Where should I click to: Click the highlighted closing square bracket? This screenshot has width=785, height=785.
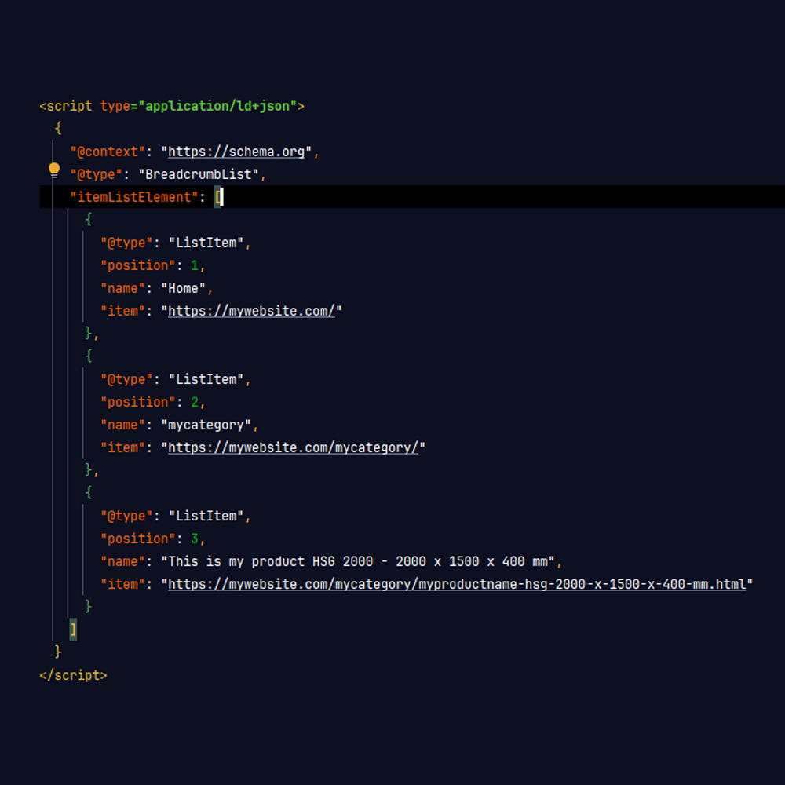[x=73, y=630]
